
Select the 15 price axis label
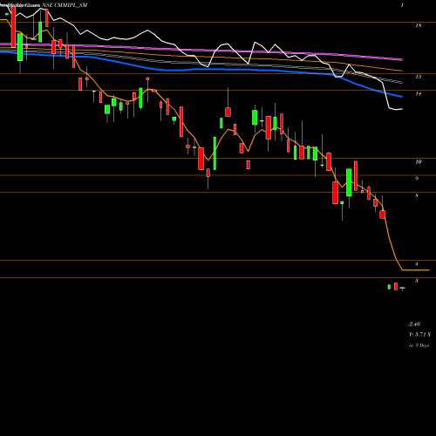pos(418,77)
